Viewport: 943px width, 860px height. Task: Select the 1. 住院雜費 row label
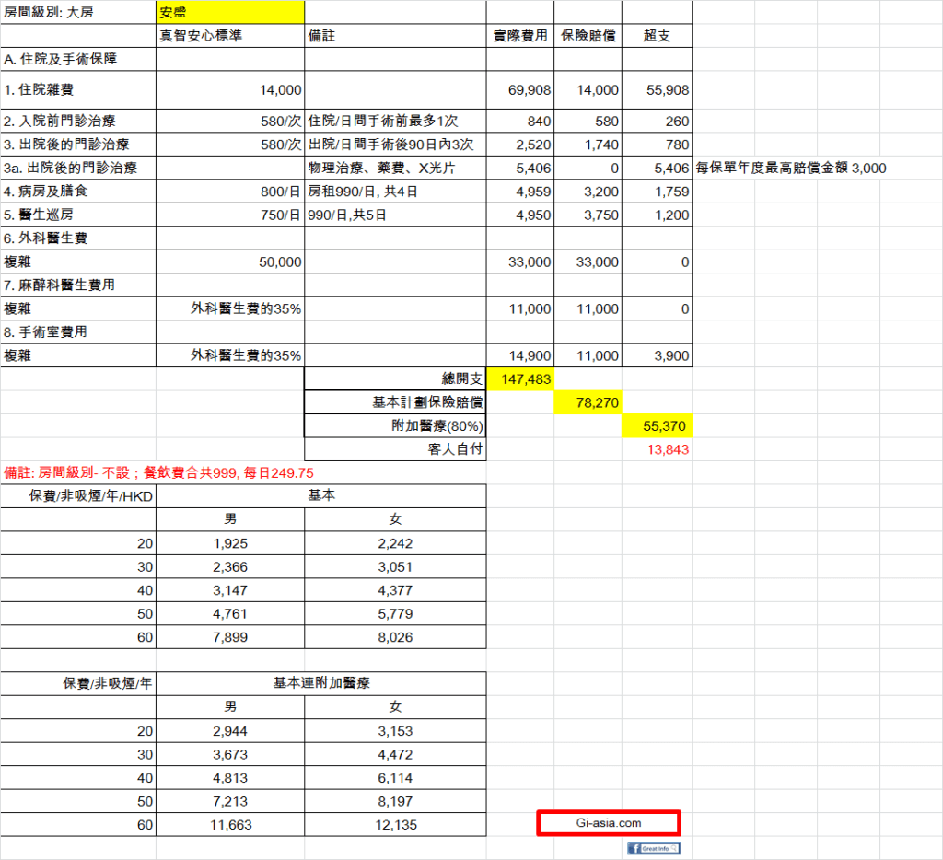click(78, 89)
